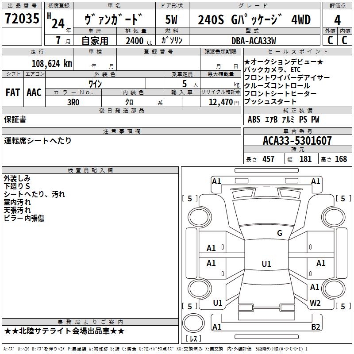Click grade text 240S Gパッケージ 4WD

click(x=254, y=19)
